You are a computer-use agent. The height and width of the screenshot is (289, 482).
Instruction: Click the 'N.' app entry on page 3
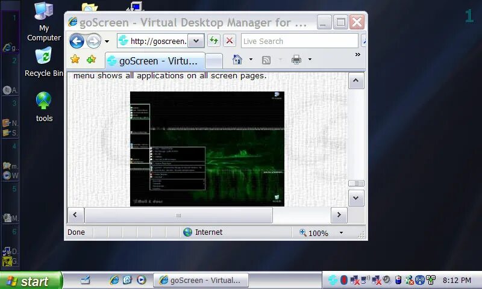point(10,123)
